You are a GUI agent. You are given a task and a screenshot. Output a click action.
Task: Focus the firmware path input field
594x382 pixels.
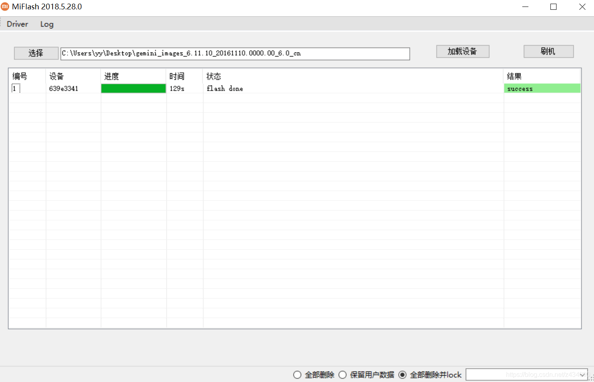pos(235,53)
